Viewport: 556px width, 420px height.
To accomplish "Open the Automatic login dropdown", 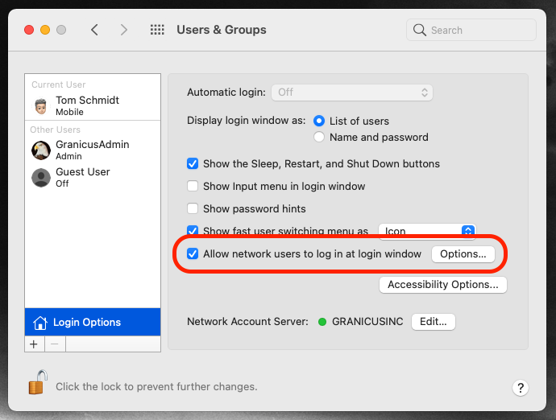I will [x=352, y=92].
